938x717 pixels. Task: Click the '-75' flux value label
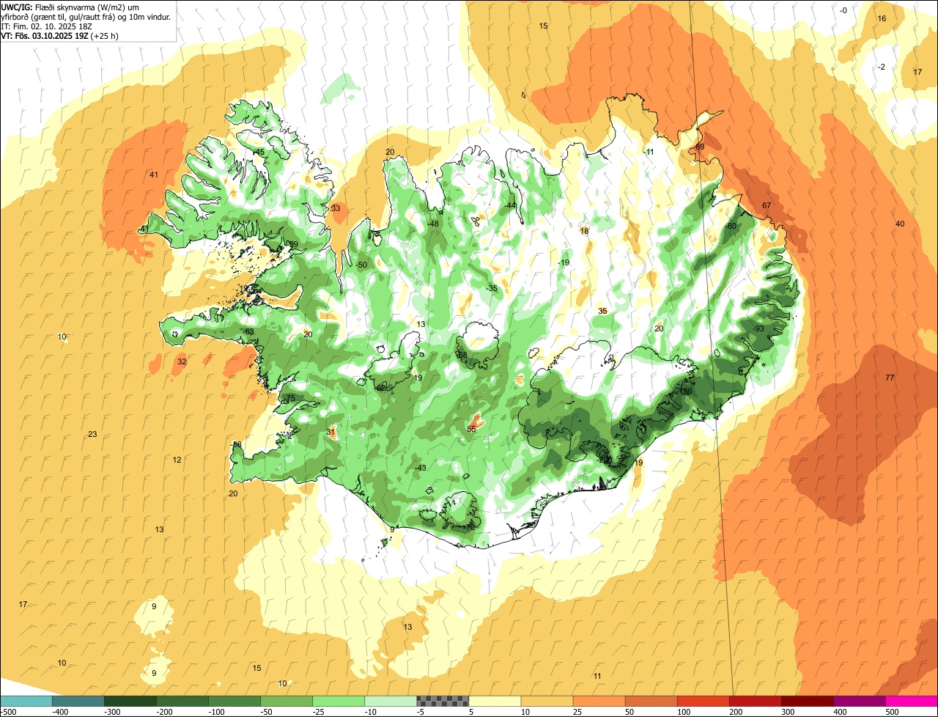(x=289, y=398)
